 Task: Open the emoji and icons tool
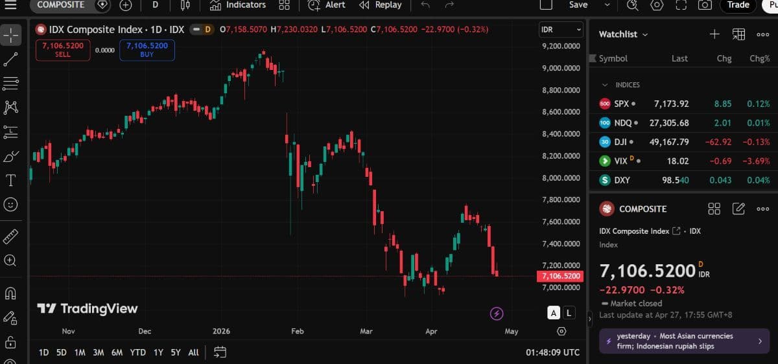click(11, 204)
